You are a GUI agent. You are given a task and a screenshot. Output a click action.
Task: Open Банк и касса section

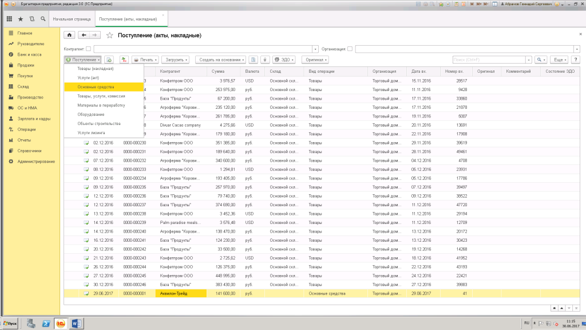[29, 54]
